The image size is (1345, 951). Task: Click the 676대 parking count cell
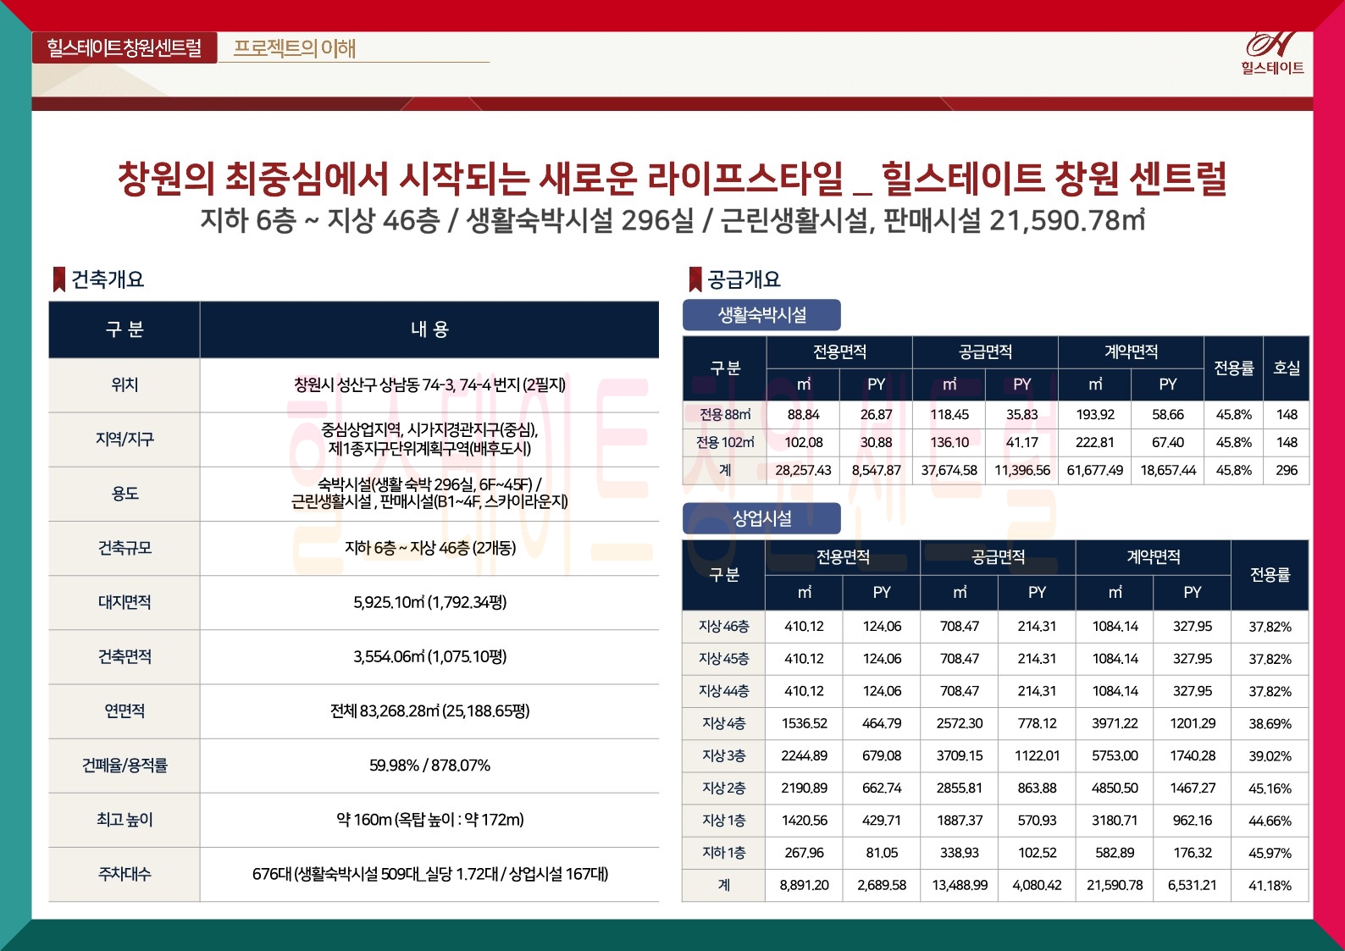point(429,874)
